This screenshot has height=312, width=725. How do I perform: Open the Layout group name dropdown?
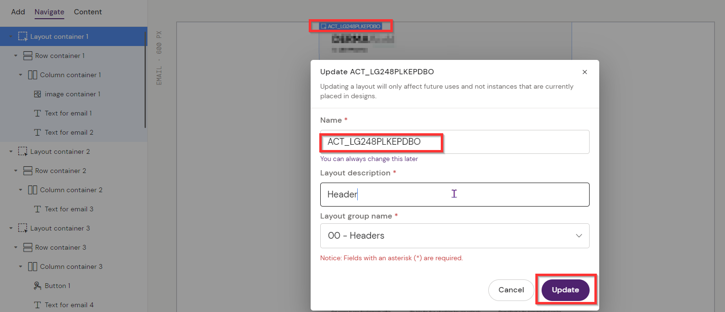pos(454,236)
